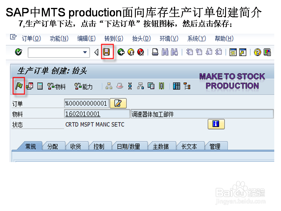Click the yellow Exit up-arrow icon
This screenshot has height=211, width=281.
tap(131, 52)
